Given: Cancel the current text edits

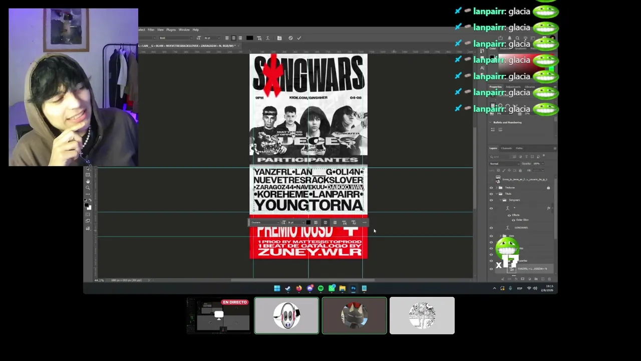Looking at the screenshot, I should pos(290,38).
